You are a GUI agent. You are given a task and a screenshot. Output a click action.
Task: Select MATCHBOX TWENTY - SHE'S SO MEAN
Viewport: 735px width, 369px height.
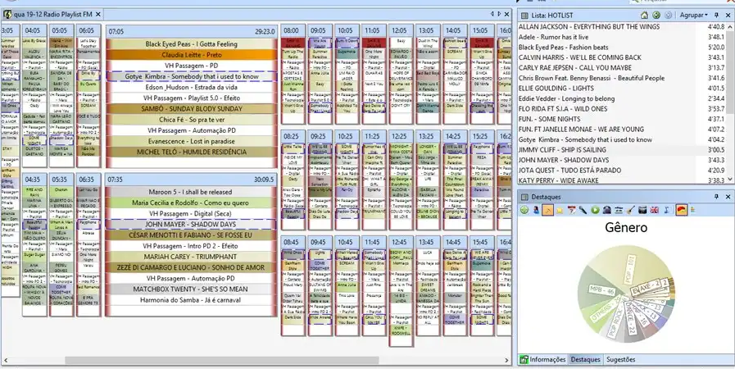click(x=191, y=289)
